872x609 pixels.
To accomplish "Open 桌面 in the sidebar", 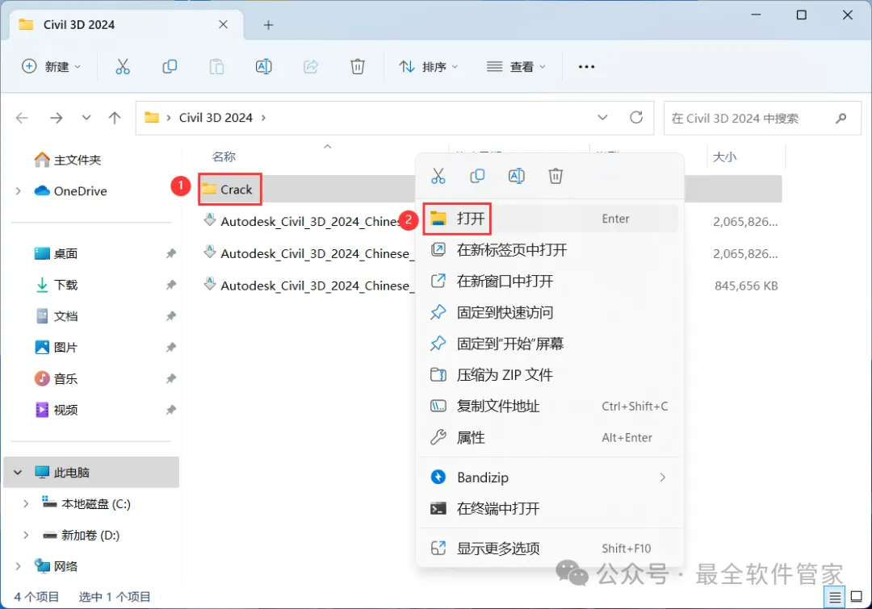I will click(56, 254).
